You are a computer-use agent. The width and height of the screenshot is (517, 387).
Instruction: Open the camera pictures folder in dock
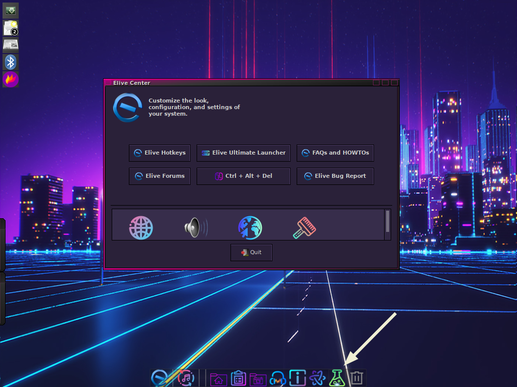point(258,379)
